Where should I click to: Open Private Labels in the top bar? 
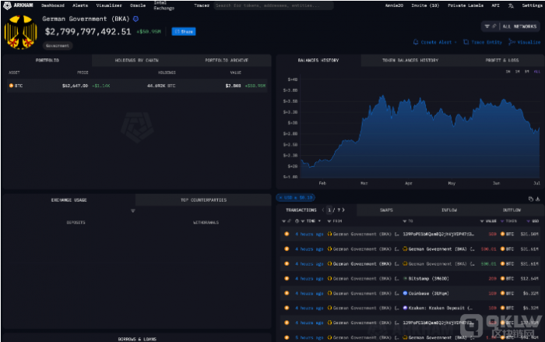[466, 5]
